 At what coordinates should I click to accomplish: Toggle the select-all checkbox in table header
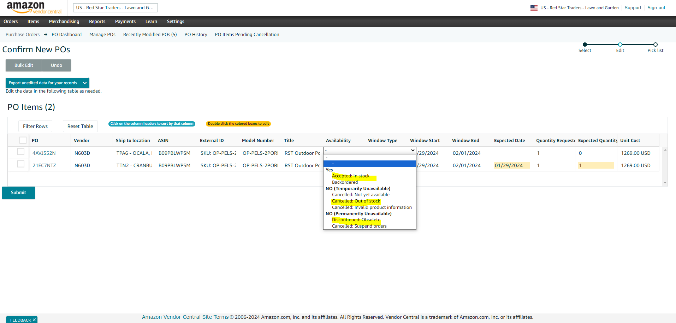pyautogui.click(x=23, y=140)
